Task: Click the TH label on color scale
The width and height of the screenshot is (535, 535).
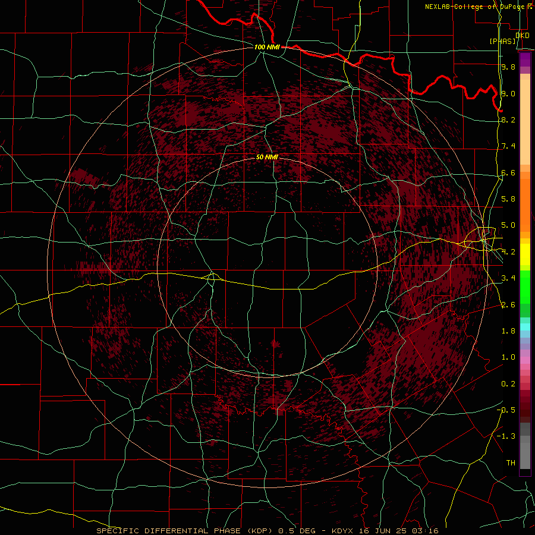Action: coord(511,463)
